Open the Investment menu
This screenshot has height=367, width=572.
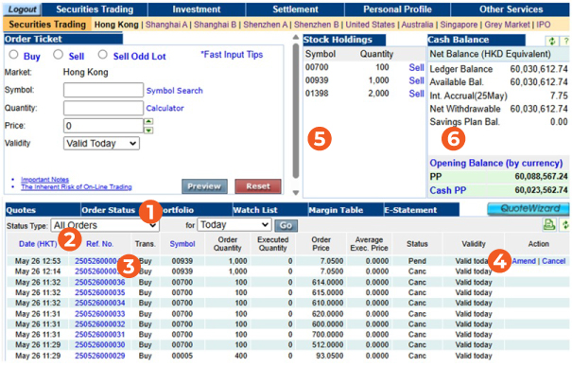click(197, 9)
